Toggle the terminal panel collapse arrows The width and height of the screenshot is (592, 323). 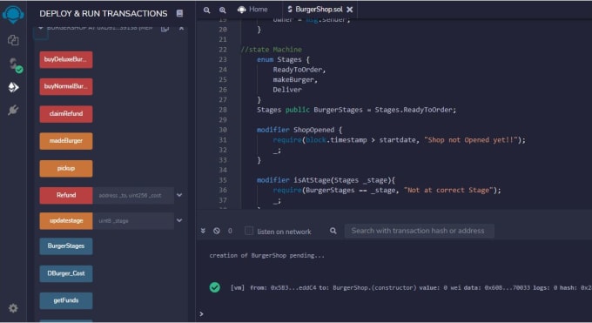click(x=203, y=231)
